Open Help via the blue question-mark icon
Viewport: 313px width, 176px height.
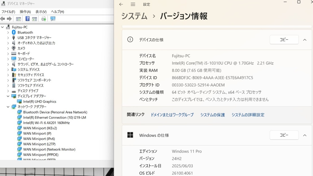tap(28, 19)
